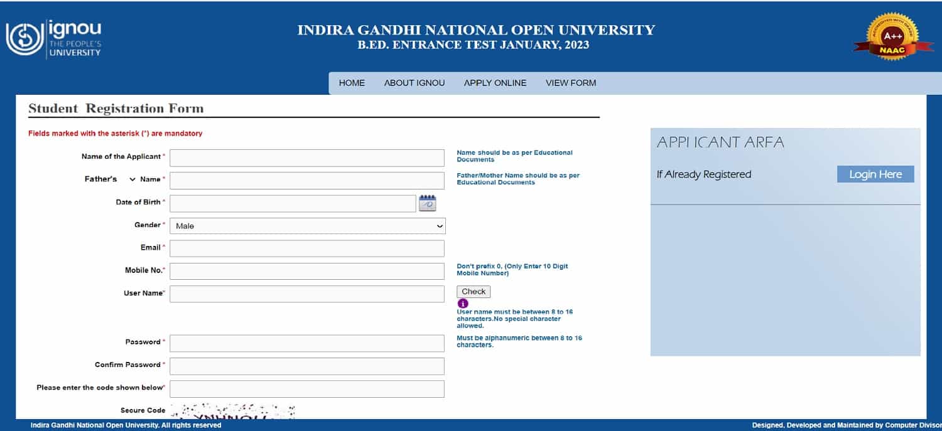Click the Check button to verify username
The image size is (942, 431).
click(x=473, y=291)
